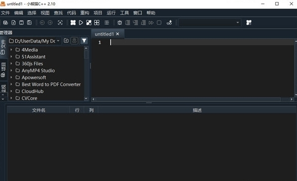Click the rightmost toolbar grid icon
This screenshot has width=297, height=181.
click(249, 23)
